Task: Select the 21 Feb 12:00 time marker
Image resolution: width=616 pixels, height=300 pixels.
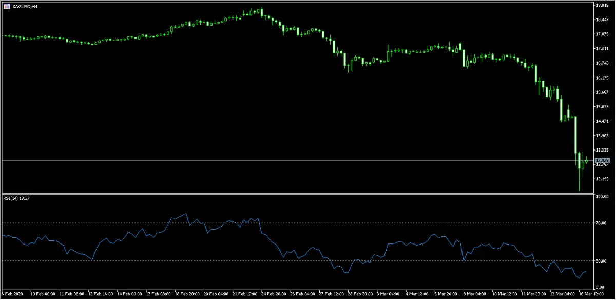Action: (x=245, y=295)
